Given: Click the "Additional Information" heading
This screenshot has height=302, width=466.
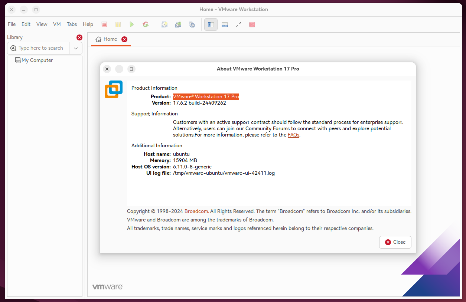Looking at the screenshot, I should click(x=157, y=145).
